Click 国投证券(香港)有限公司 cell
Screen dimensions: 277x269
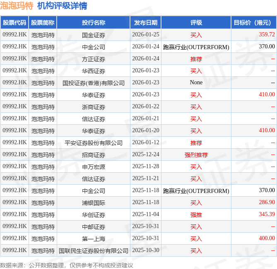coord(94,83)
